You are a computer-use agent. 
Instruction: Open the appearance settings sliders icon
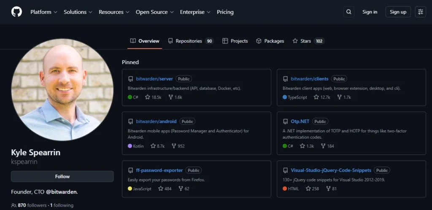pos(421,12)
